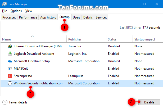This screenshot has width=163, height=109.
Task: Select Logitech Download Assistant row name
Action: pyautogui.click(x=34, y=54)
